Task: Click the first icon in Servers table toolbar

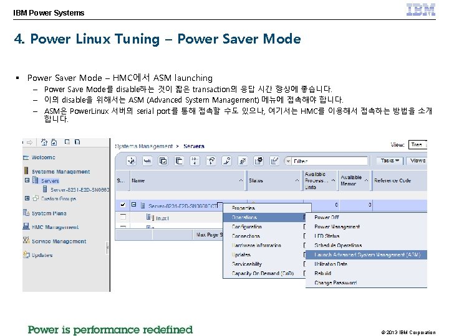Action: pyautogui.click(x=132, y=161)
